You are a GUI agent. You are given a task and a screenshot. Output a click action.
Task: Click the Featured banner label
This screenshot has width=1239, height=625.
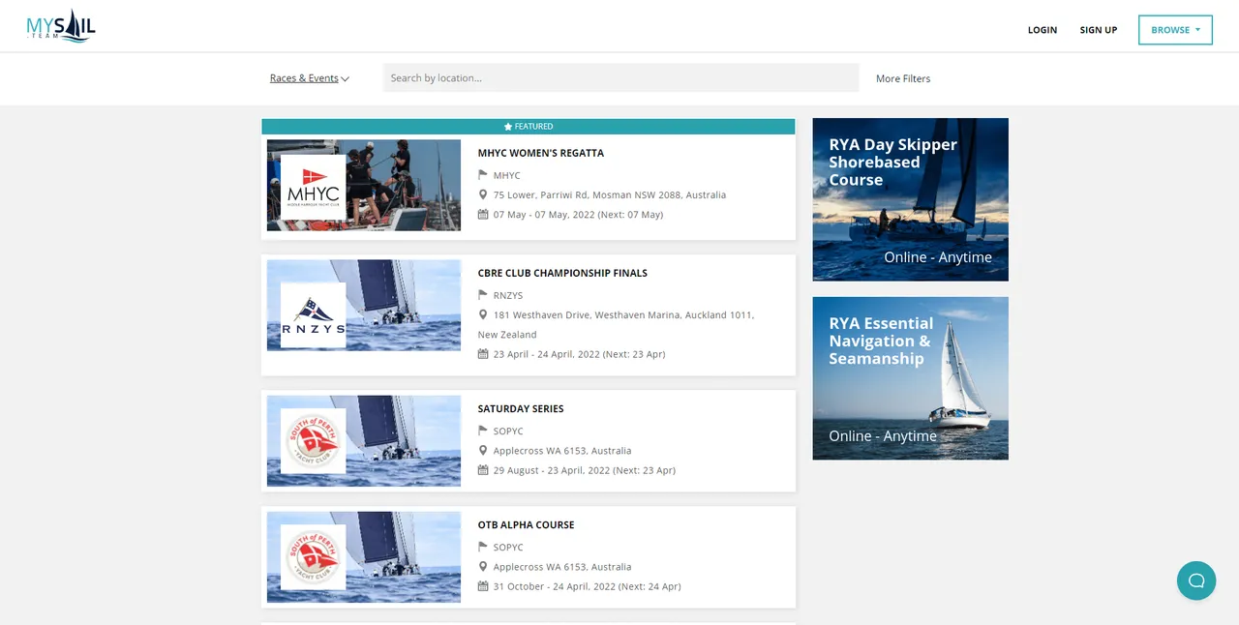click(529, 127)
